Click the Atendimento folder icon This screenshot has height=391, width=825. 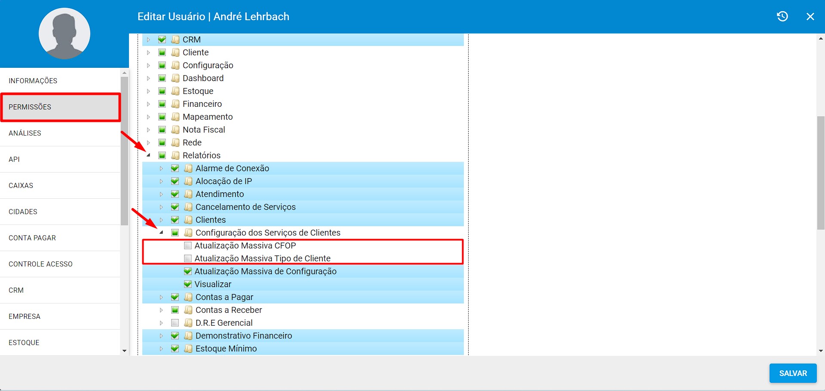pos(188,194)
